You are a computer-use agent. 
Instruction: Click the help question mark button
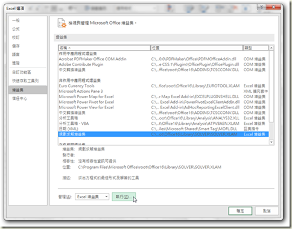point(261,7)
